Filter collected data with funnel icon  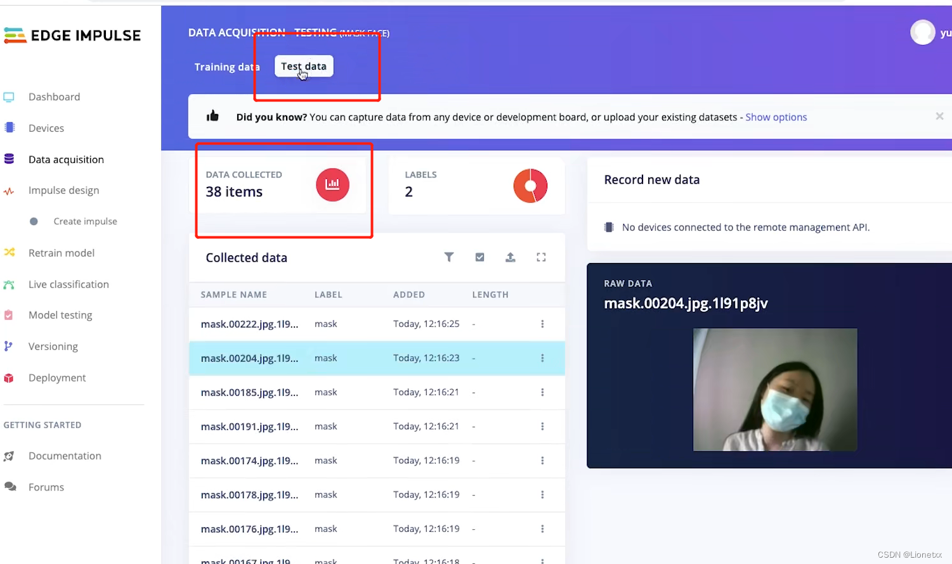(x=449, y=257)
